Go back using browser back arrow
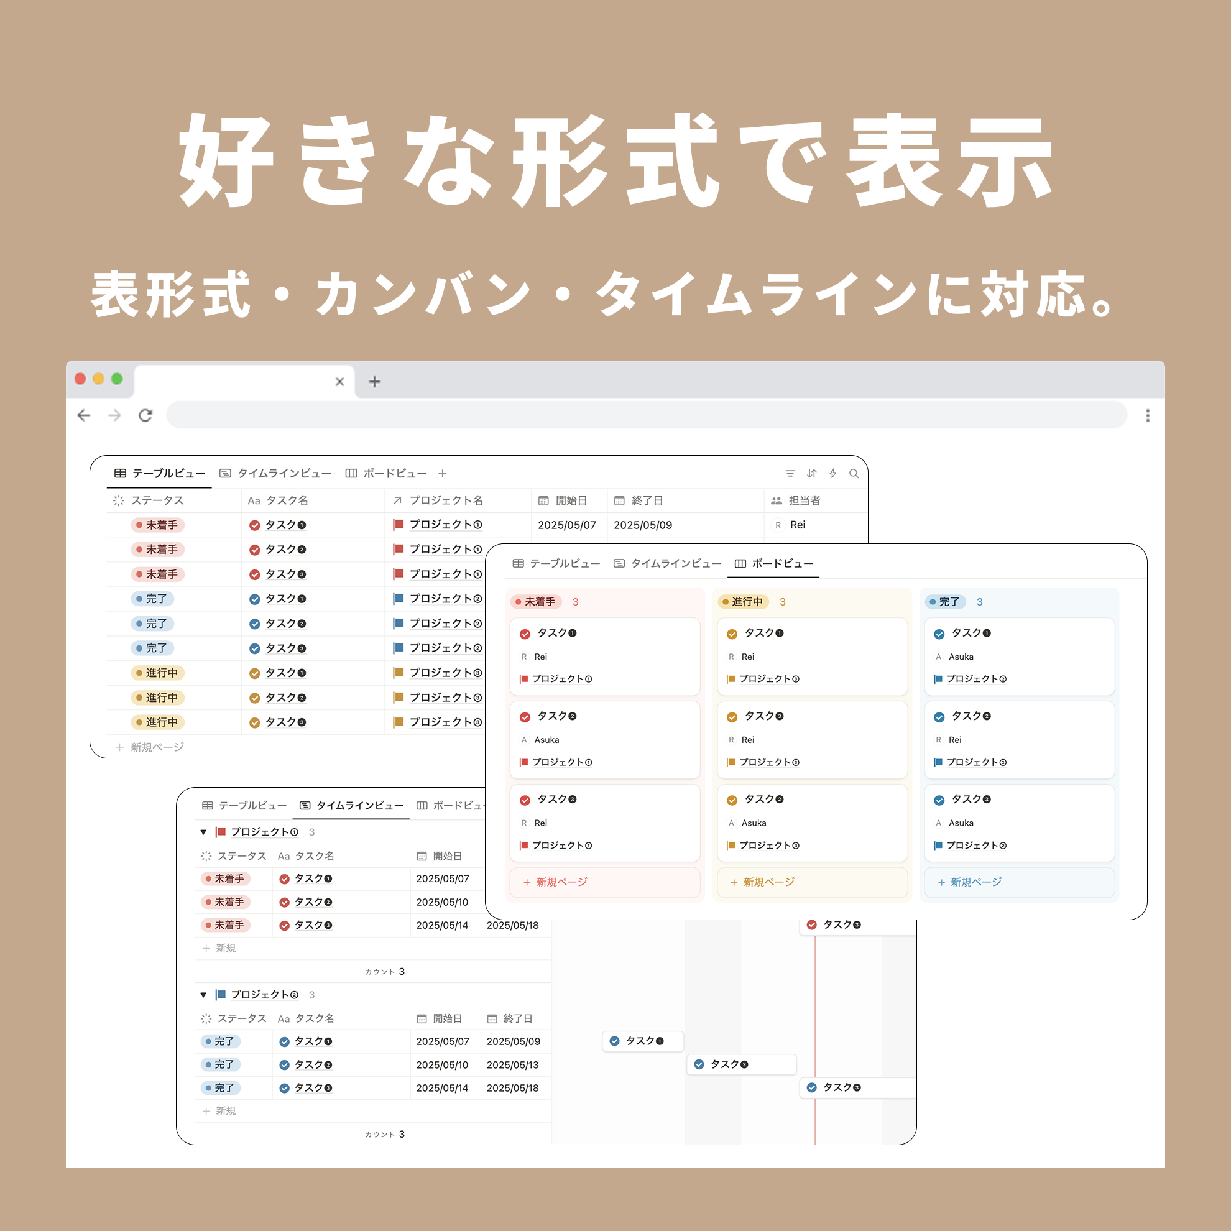This screenshot has width=1231, height=1231. tap(83, 415)
